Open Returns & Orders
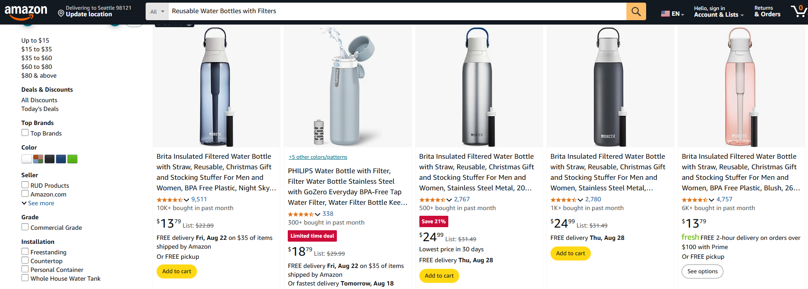The width and height of the screenshot is (808, 289). pos(767,11)
